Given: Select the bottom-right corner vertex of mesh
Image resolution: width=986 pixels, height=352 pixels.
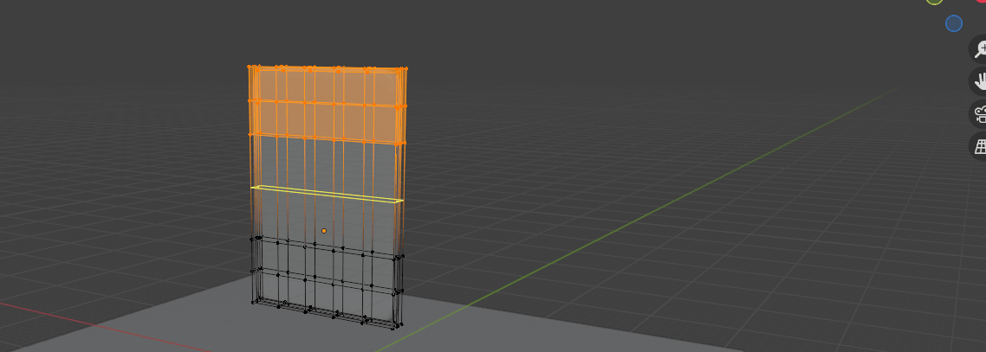Looking at the screenshot, I should 400,327.
